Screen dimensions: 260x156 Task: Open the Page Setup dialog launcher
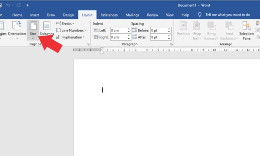point(88,44)
